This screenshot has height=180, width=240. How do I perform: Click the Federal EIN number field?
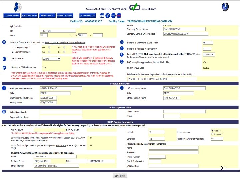tap(209, 54)
